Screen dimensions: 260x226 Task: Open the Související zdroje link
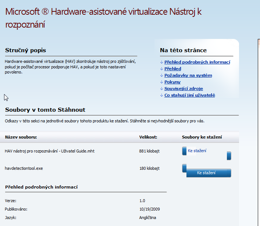click(x=184, y=89)
